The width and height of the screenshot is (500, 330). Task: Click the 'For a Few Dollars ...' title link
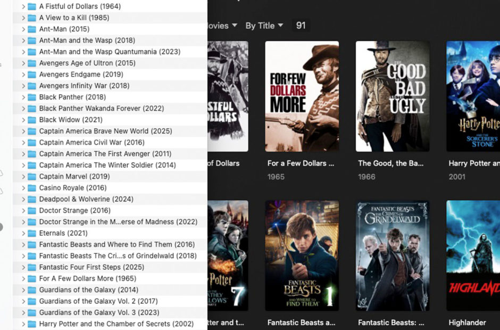(x=301, y=163)
